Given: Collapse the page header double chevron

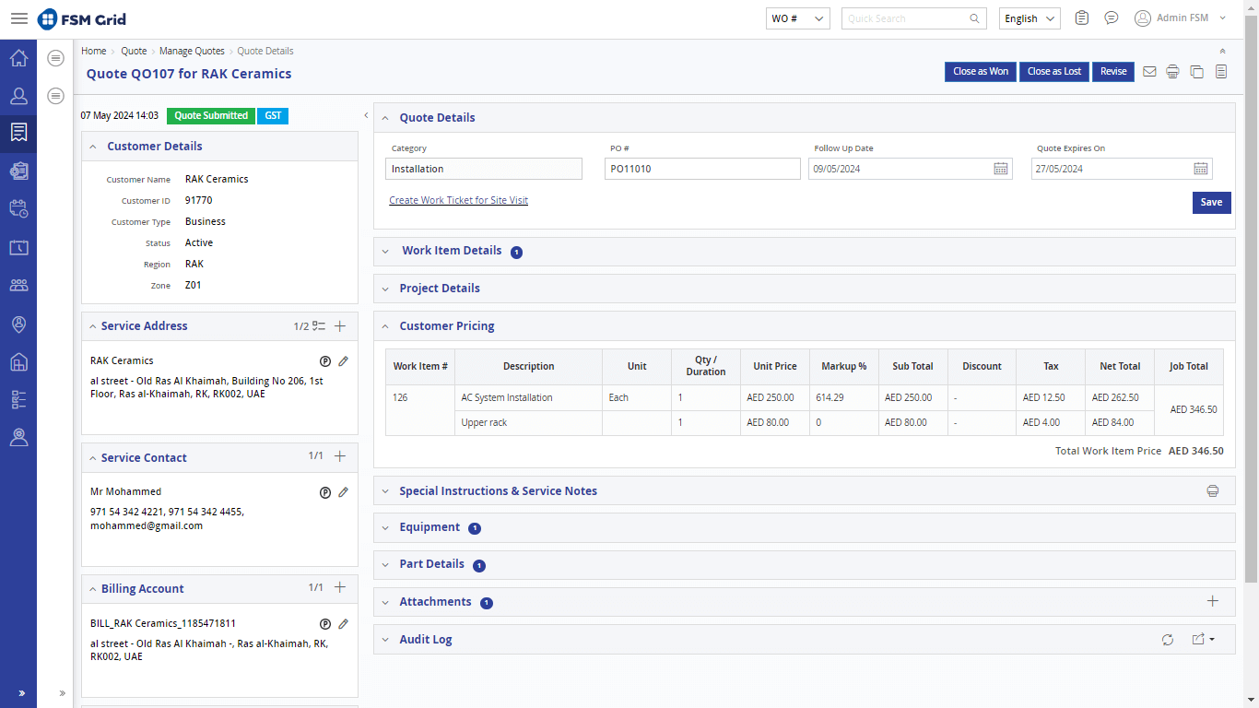Looking at the screenshot, I should pos(1222,52).
